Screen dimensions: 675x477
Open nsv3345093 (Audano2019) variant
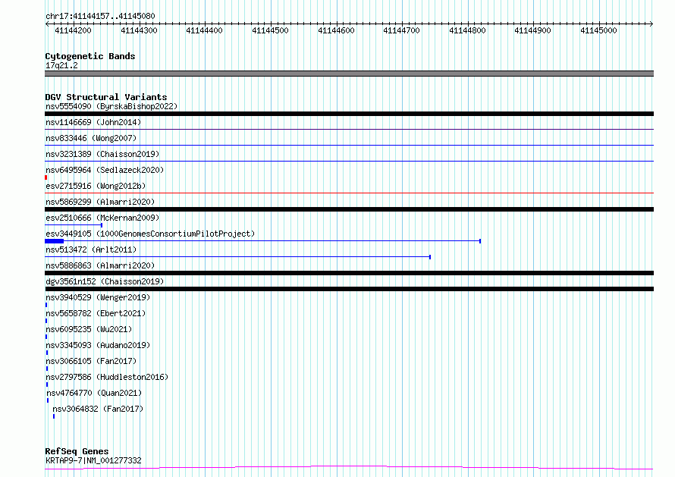[98, 345]
